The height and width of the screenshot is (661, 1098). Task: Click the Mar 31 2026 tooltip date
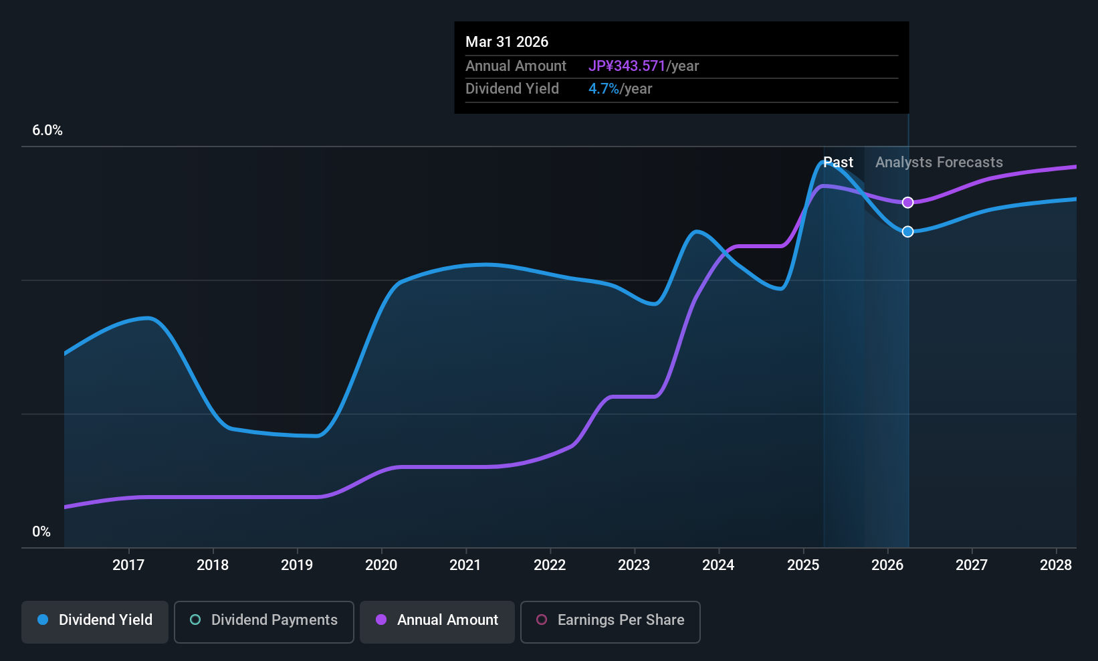point(507,42)
